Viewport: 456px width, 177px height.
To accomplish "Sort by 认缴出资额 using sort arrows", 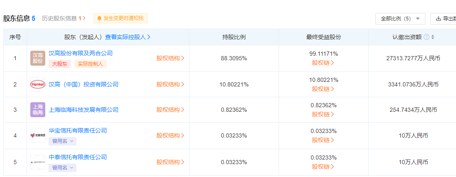I will click(x=433, y=37).
